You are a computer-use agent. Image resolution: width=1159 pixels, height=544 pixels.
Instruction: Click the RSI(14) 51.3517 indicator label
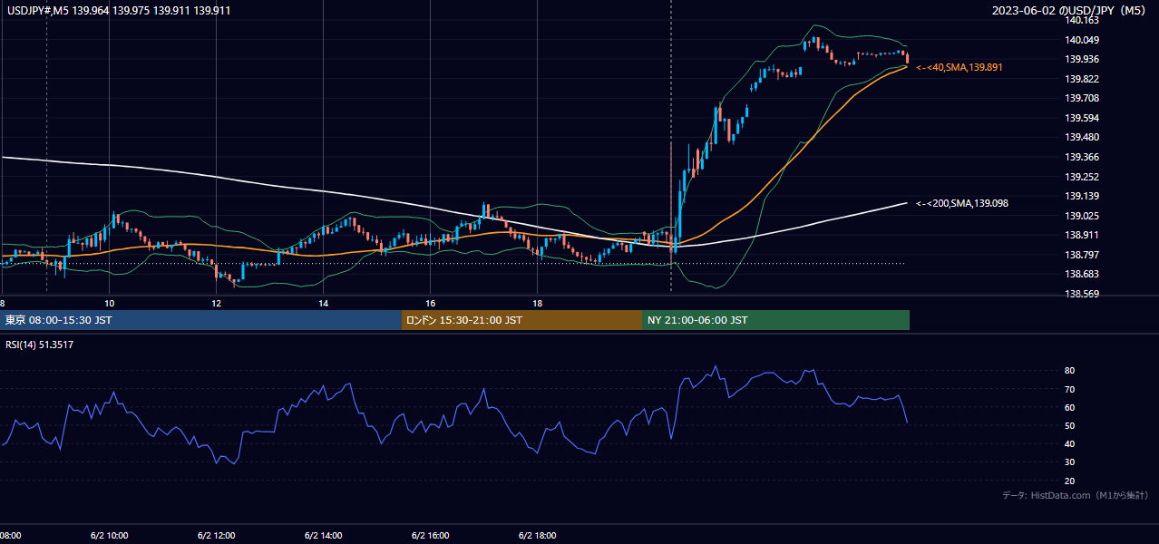tap(37, 345)
